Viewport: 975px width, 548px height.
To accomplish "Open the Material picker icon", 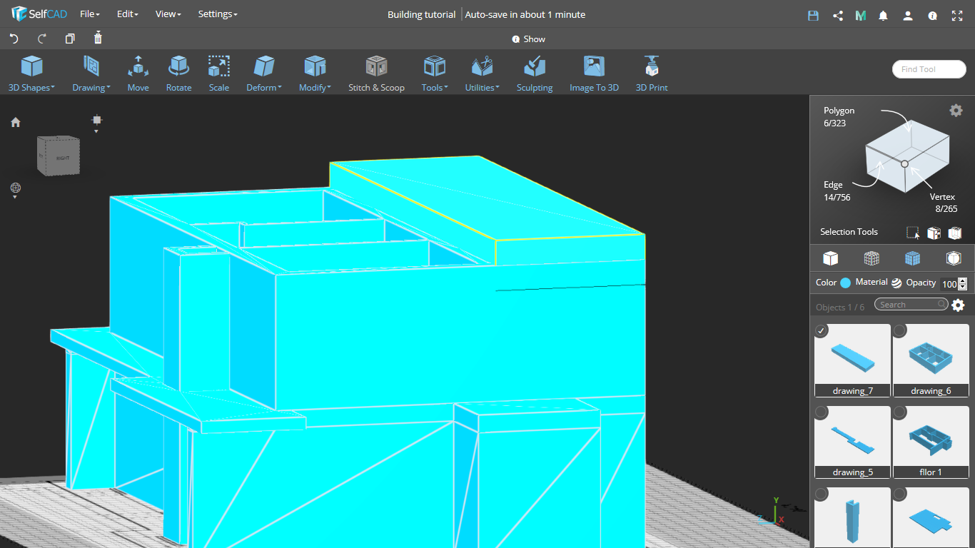I will (x=896, y=283).
